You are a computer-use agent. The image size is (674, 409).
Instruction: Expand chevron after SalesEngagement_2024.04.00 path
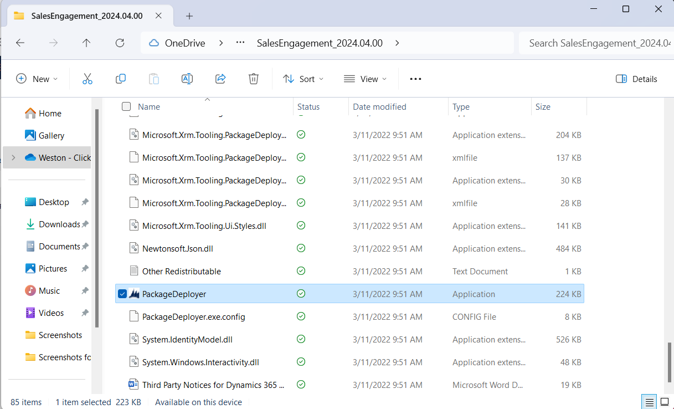[397, 43]
